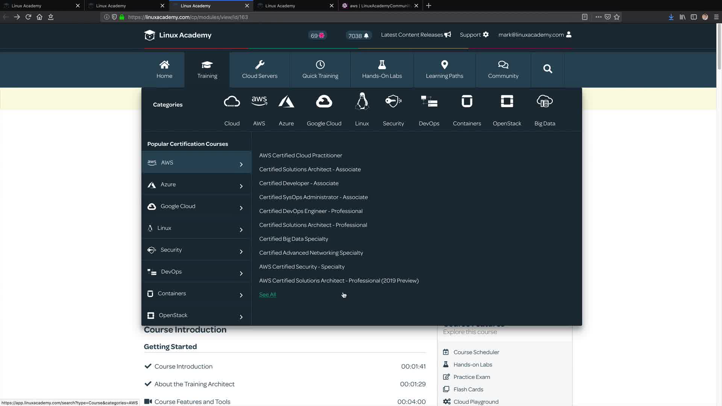Open the search magnifier in nav bar
This screenshot has width=722, height=406.
pyautogui.click(x=548, y=69)
